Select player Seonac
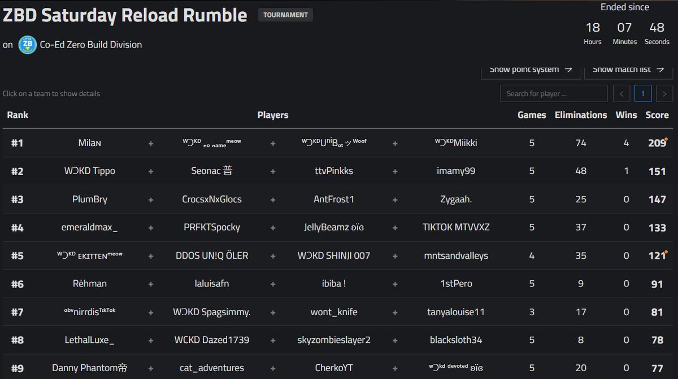This screenshot has height=379, width=678. coord(212,171)
